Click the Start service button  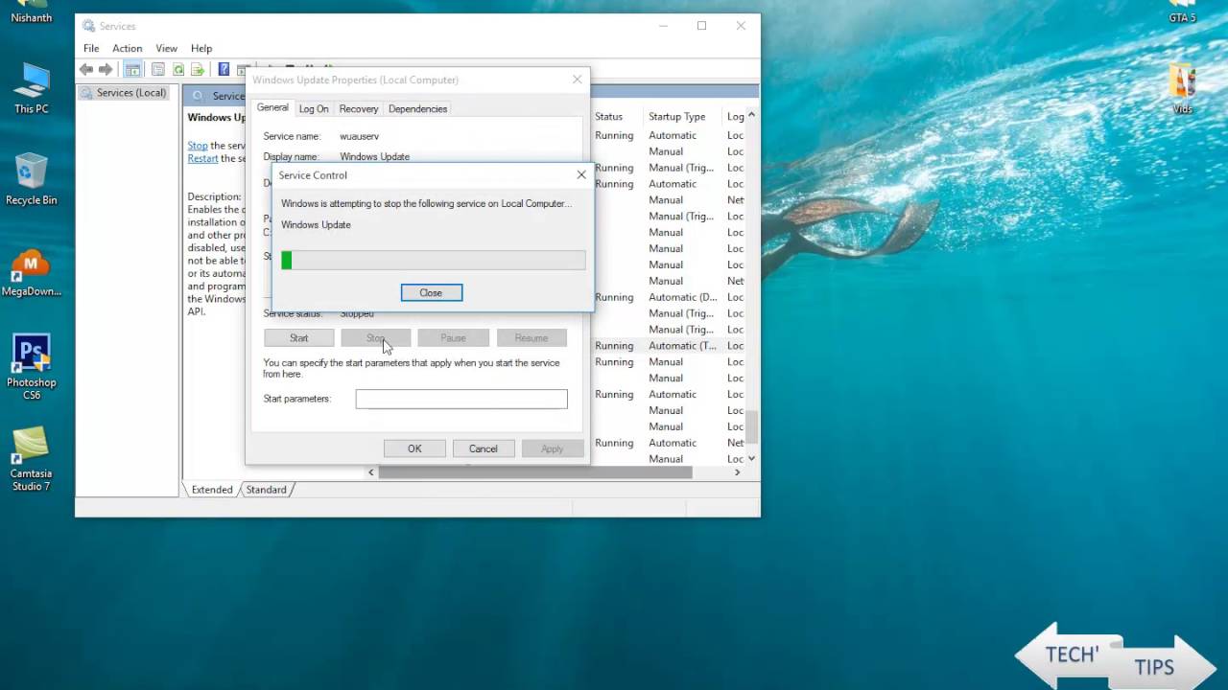point(299,338)
